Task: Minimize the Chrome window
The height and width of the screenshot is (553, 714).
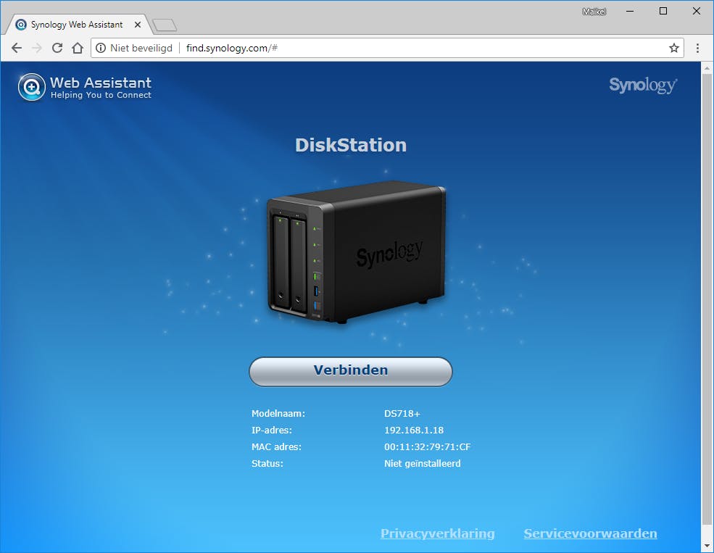Action: click(x=630, y=11)
